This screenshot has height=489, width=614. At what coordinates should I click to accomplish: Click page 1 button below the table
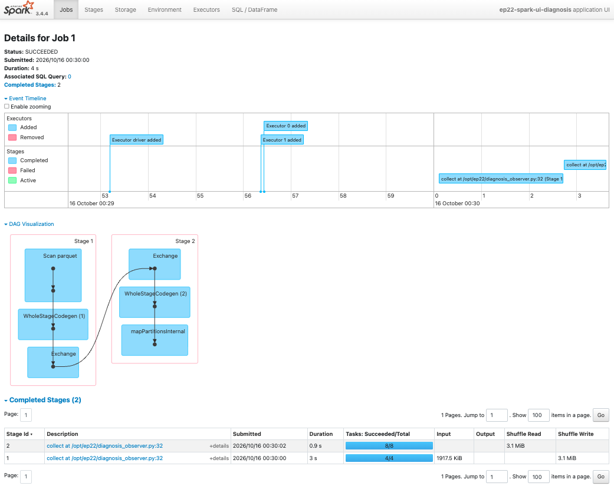26,477
